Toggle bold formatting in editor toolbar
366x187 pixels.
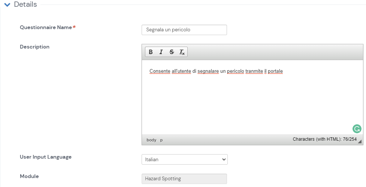click(x=151, y=52)
